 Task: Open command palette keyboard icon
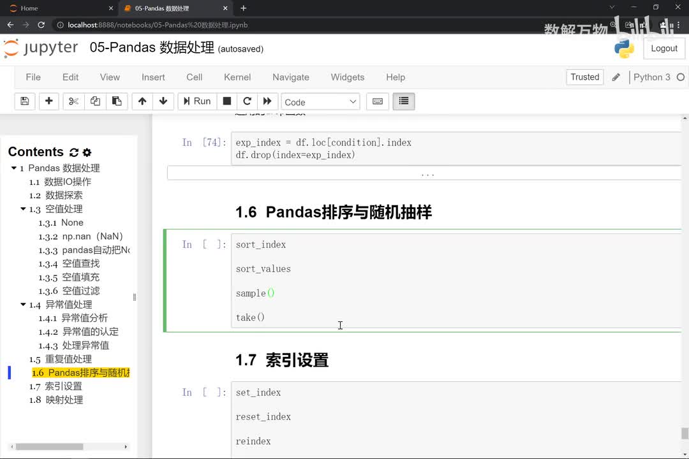[x=378, y=101]
